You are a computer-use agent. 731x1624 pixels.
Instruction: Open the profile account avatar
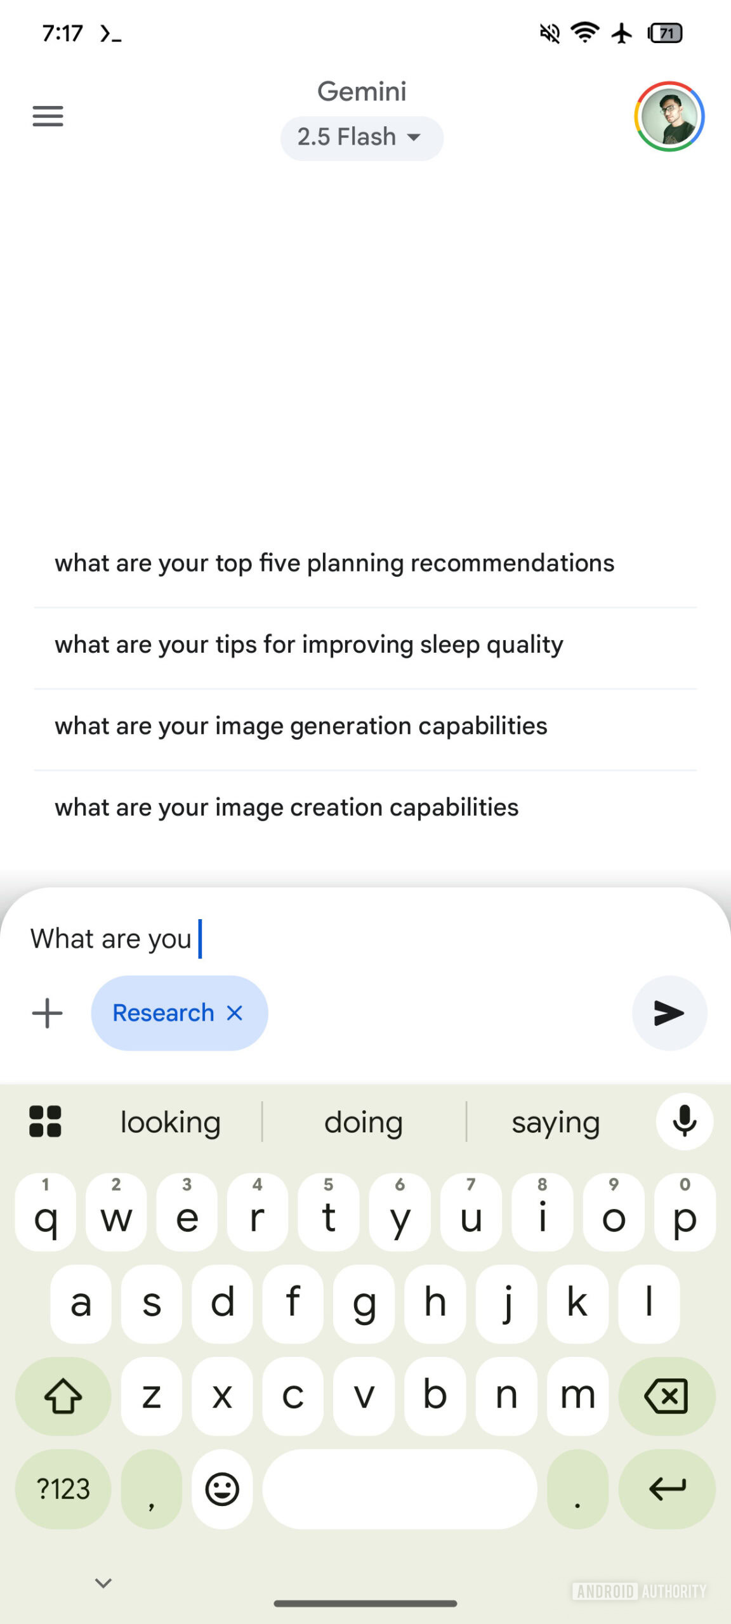pos(669,117)
